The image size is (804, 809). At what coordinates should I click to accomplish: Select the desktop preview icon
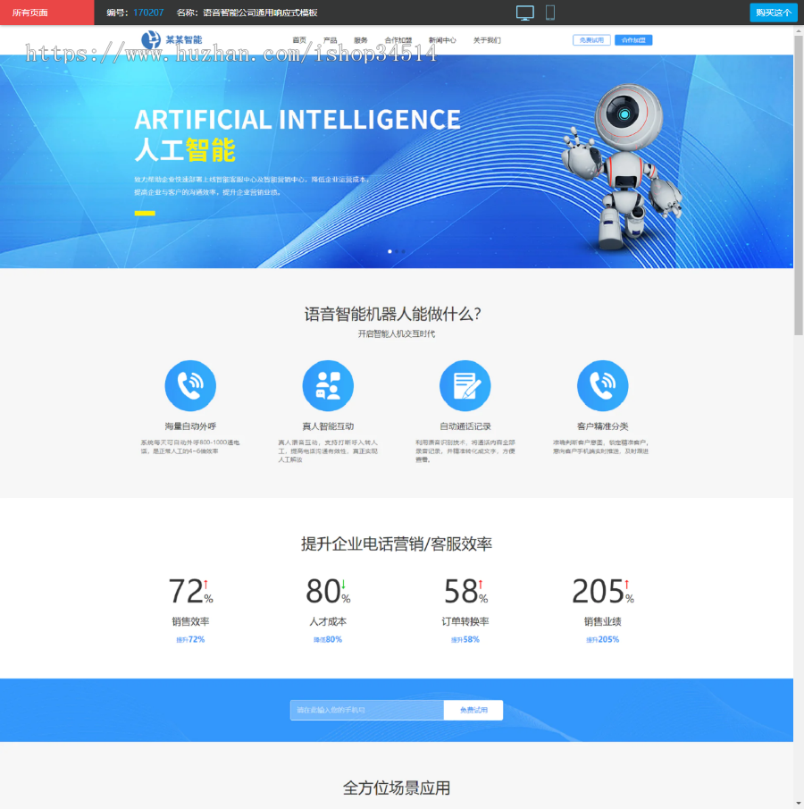point(525,13)
